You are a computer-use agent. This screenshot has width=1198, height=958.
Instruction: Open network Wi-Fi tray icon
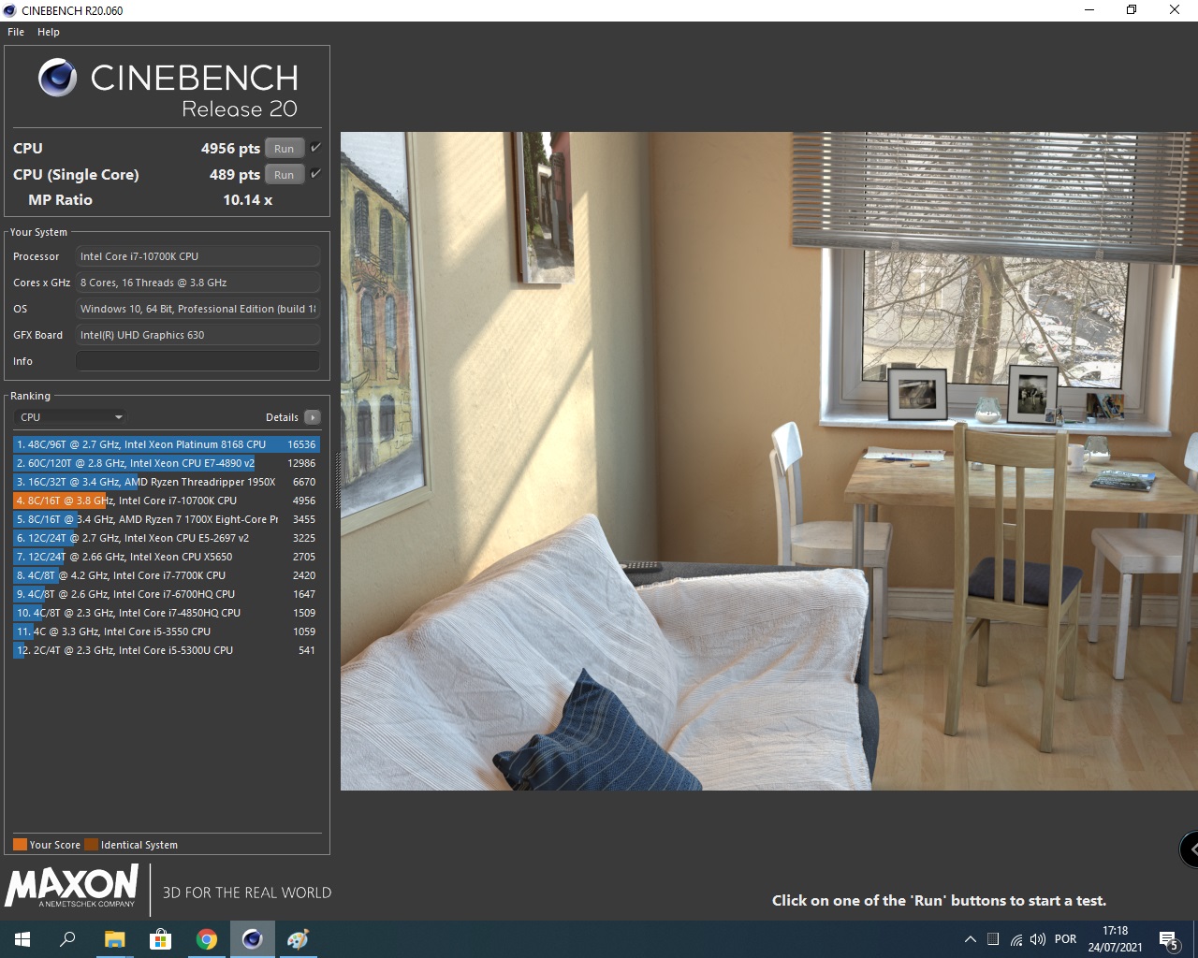click(1015, 939)
